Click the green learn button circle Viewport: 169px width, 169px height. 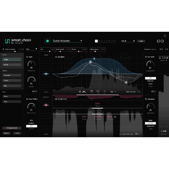(x=47, y=41)
